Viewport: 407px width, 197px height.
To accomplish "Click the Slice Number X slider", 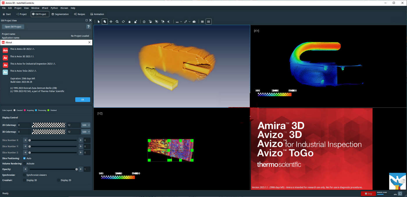I will 53,140.
